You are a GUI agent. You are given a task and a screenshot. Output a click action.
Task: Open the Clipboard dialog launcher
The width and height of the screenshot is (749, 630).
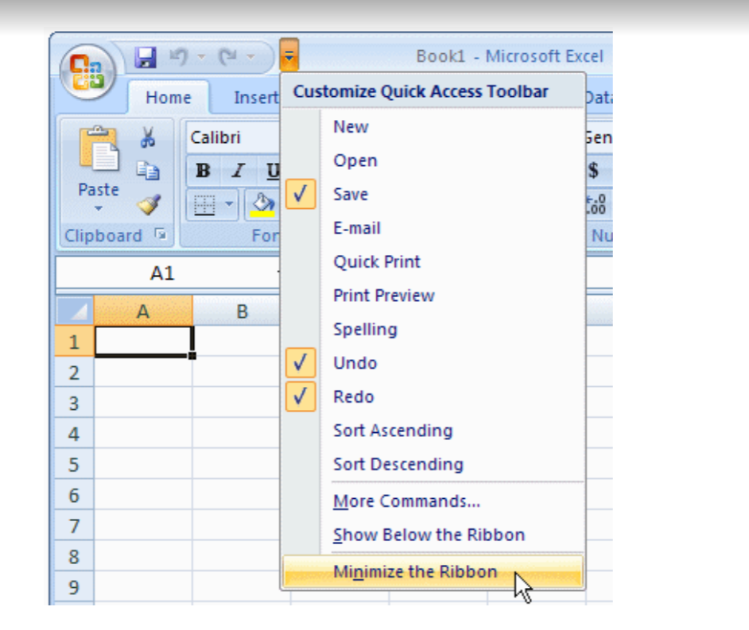tap(161, 235)
